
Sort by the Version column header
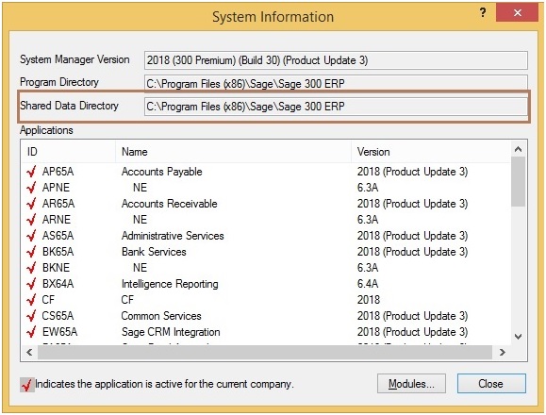pos(431,152)
